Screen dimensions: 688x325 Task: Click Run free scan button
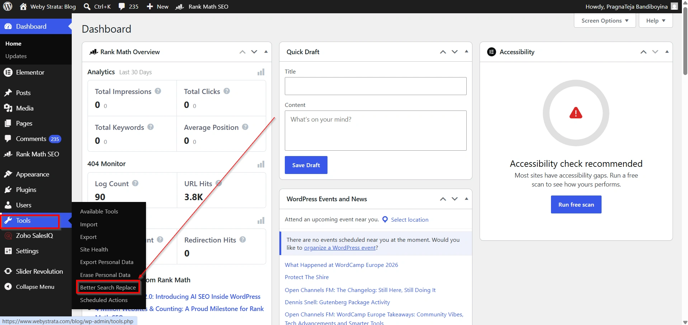576,204
